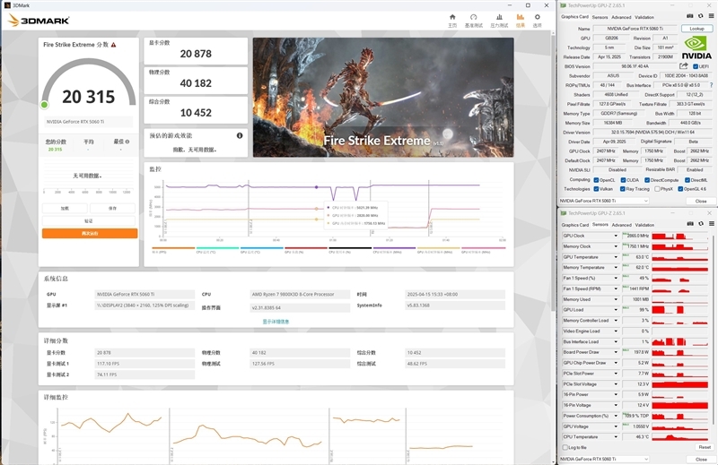Open hamburger menu in Graphics Card GPU-Z window

[711, 16]
